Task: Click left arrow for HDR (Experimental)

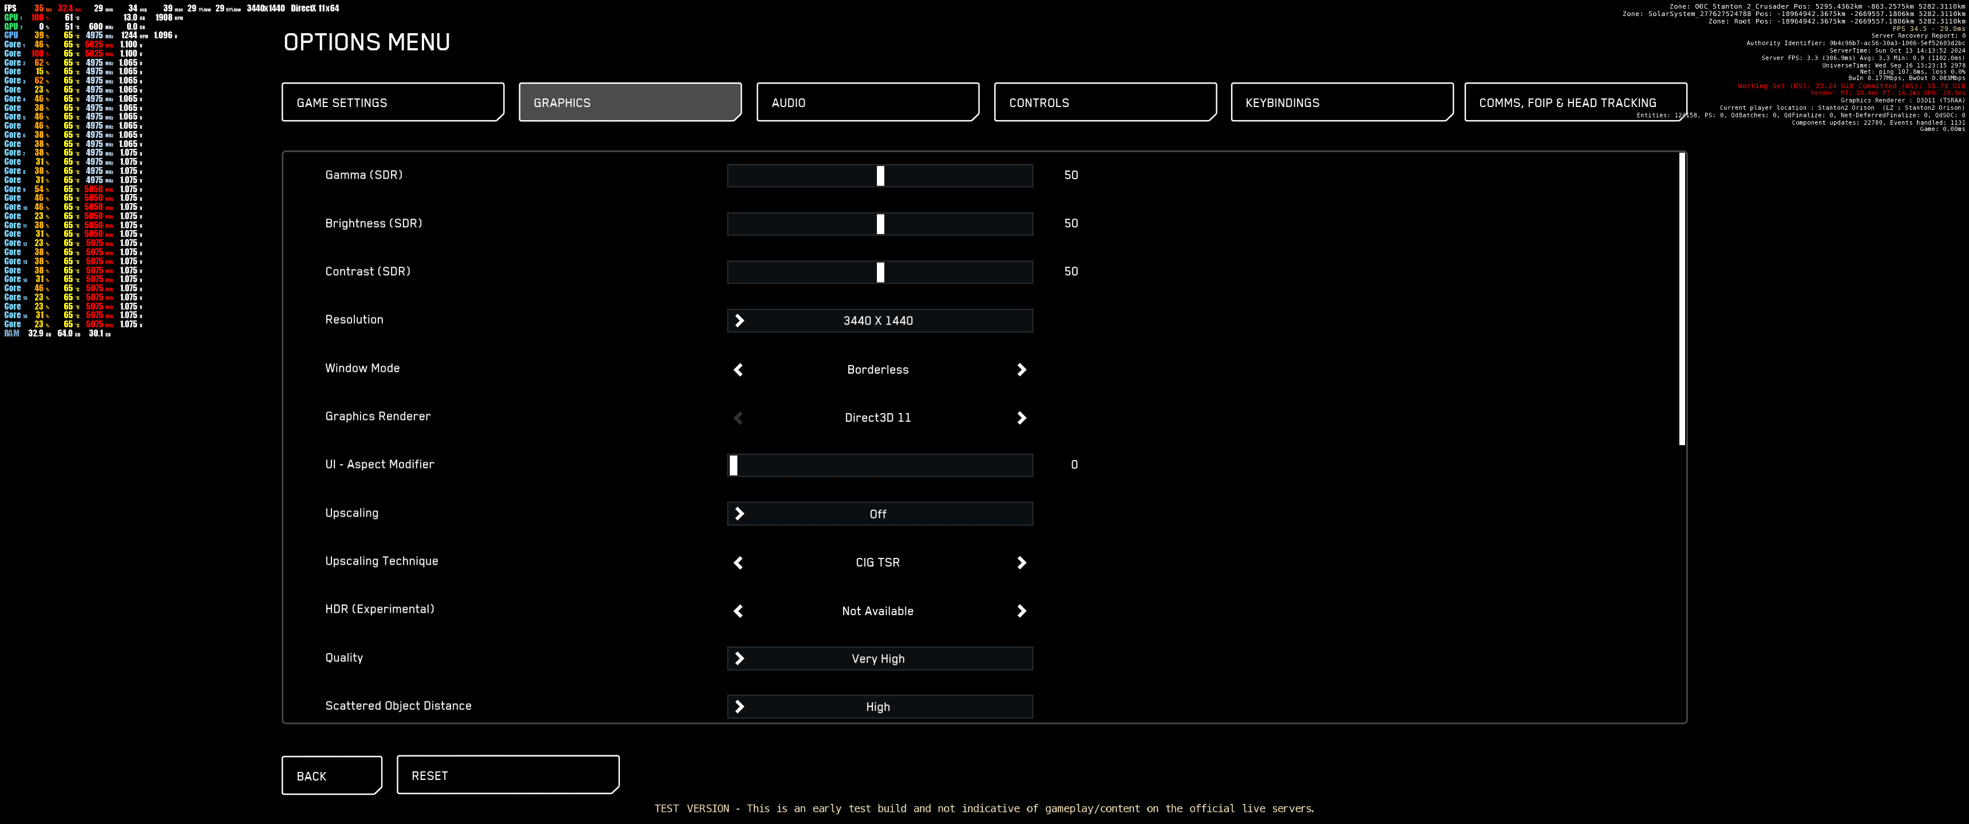Action: pos(738,612)
